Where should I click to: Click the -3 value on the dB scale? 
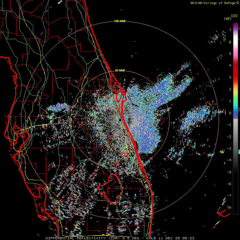[x=229, y=149]
